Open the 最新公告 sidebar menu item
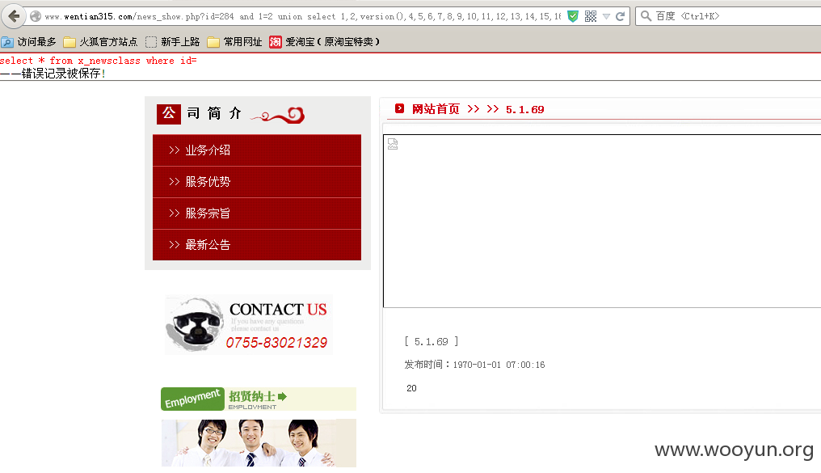This screenshot has width=821, height=473. pos(257,245)
